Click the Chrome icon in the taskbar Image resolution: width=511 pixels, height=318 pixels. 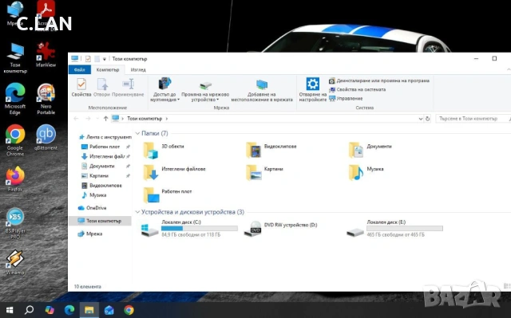point(129,310)
